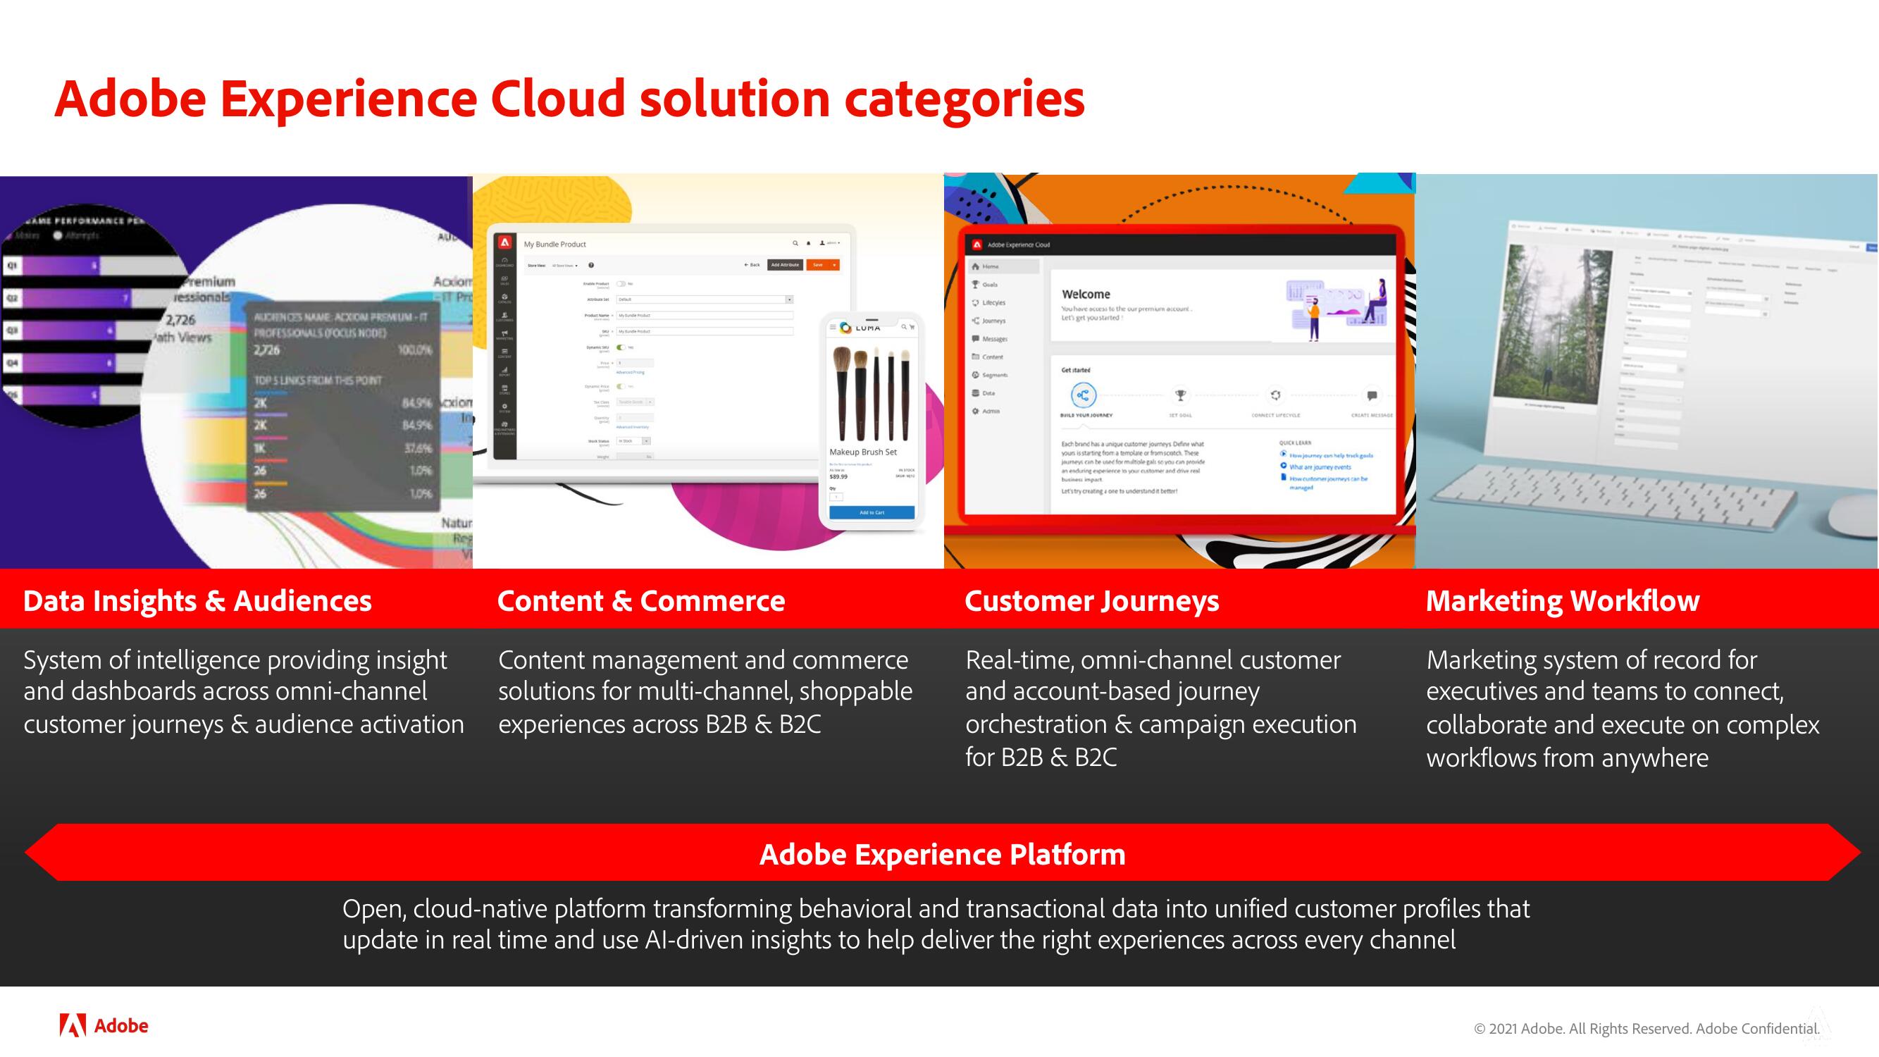Open 'How customer journeys can be managed' link
1879x1057 pixels.
click(x=1328, y=483)
